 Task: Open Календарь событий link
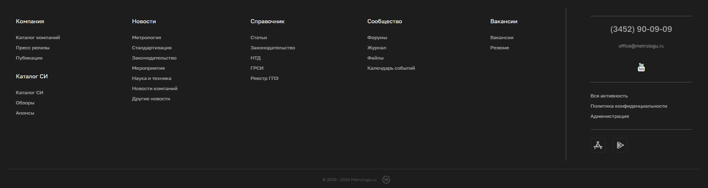[x=391, y=68]
